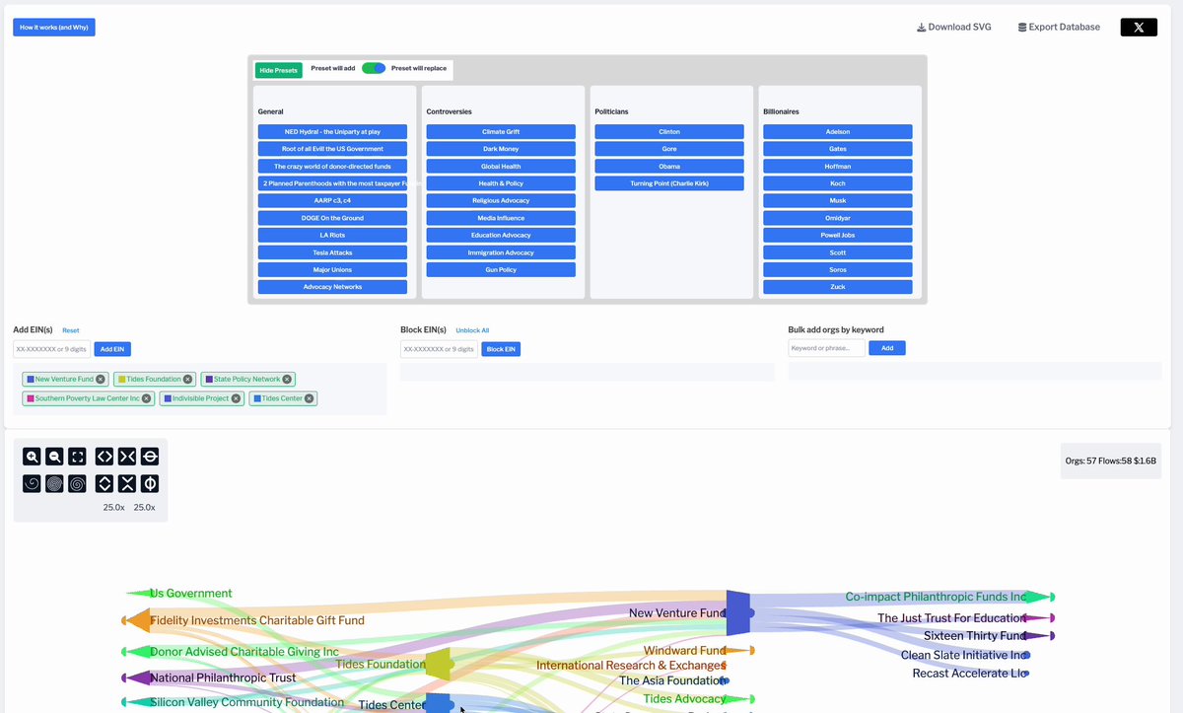Load the DOGE On the Ground preset
This screenshot has width=1183, height=713.
tap(332, 218)
